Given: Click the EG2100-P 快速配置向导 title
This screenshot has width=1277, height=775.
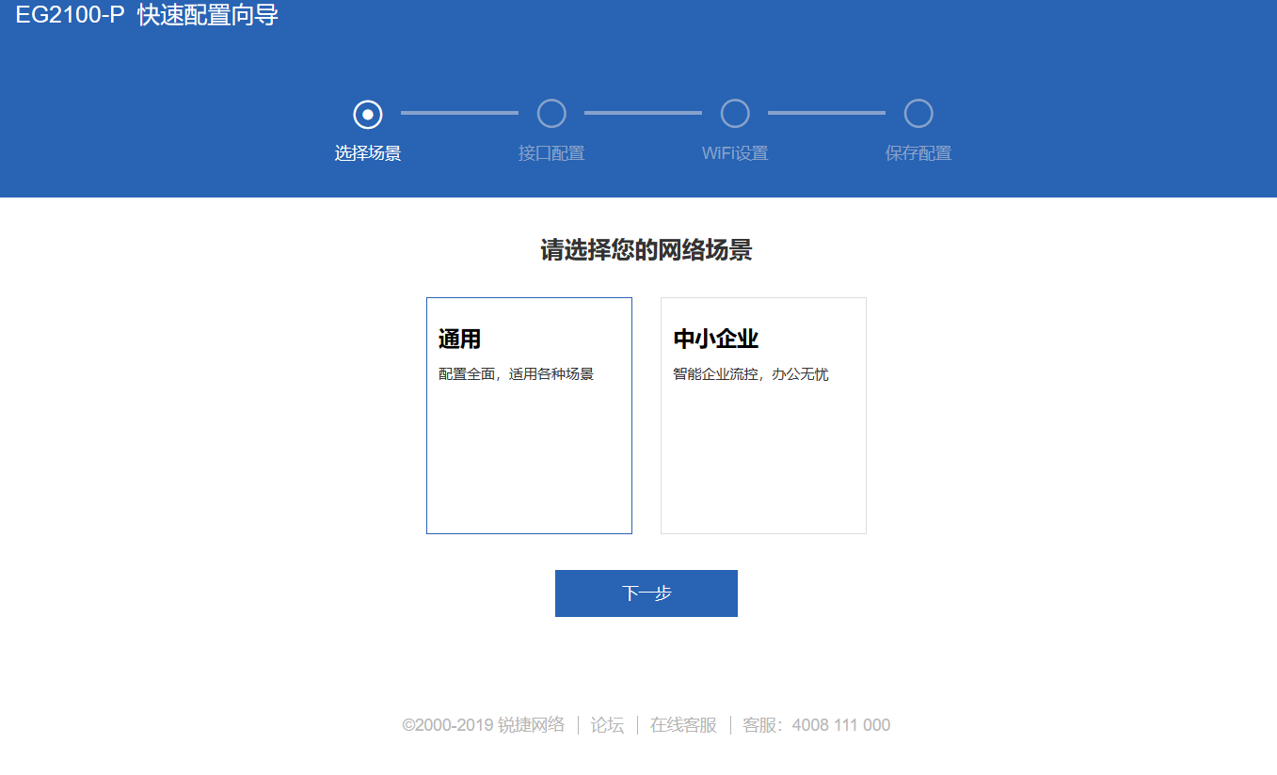Looking at the screenshot, I should pyautogui.click(x=147, y=16).
